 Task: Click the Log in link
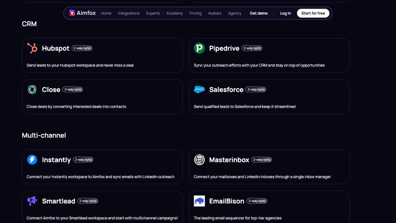coord(285,13)
